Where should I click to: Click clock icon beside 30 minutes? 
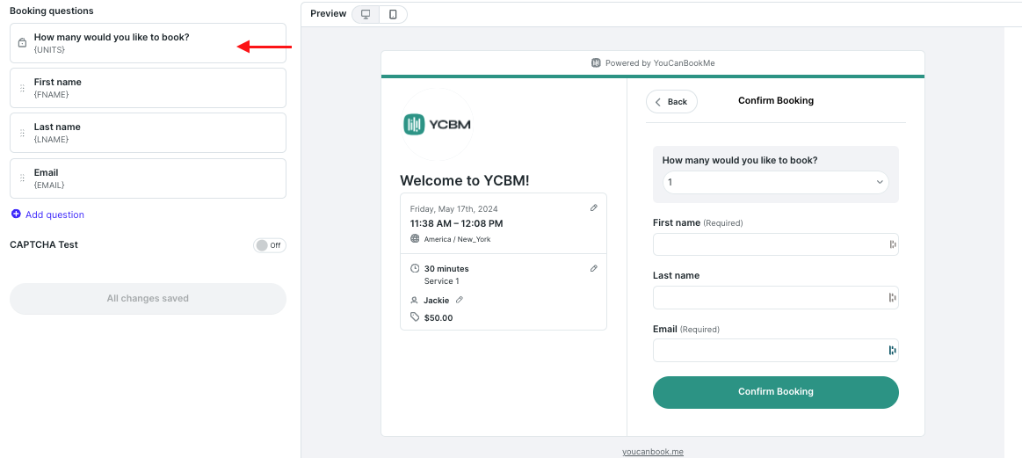tap(415, 269)
